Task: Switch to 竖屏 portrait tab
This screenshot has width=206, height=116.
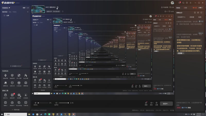Action: [28, 8]
